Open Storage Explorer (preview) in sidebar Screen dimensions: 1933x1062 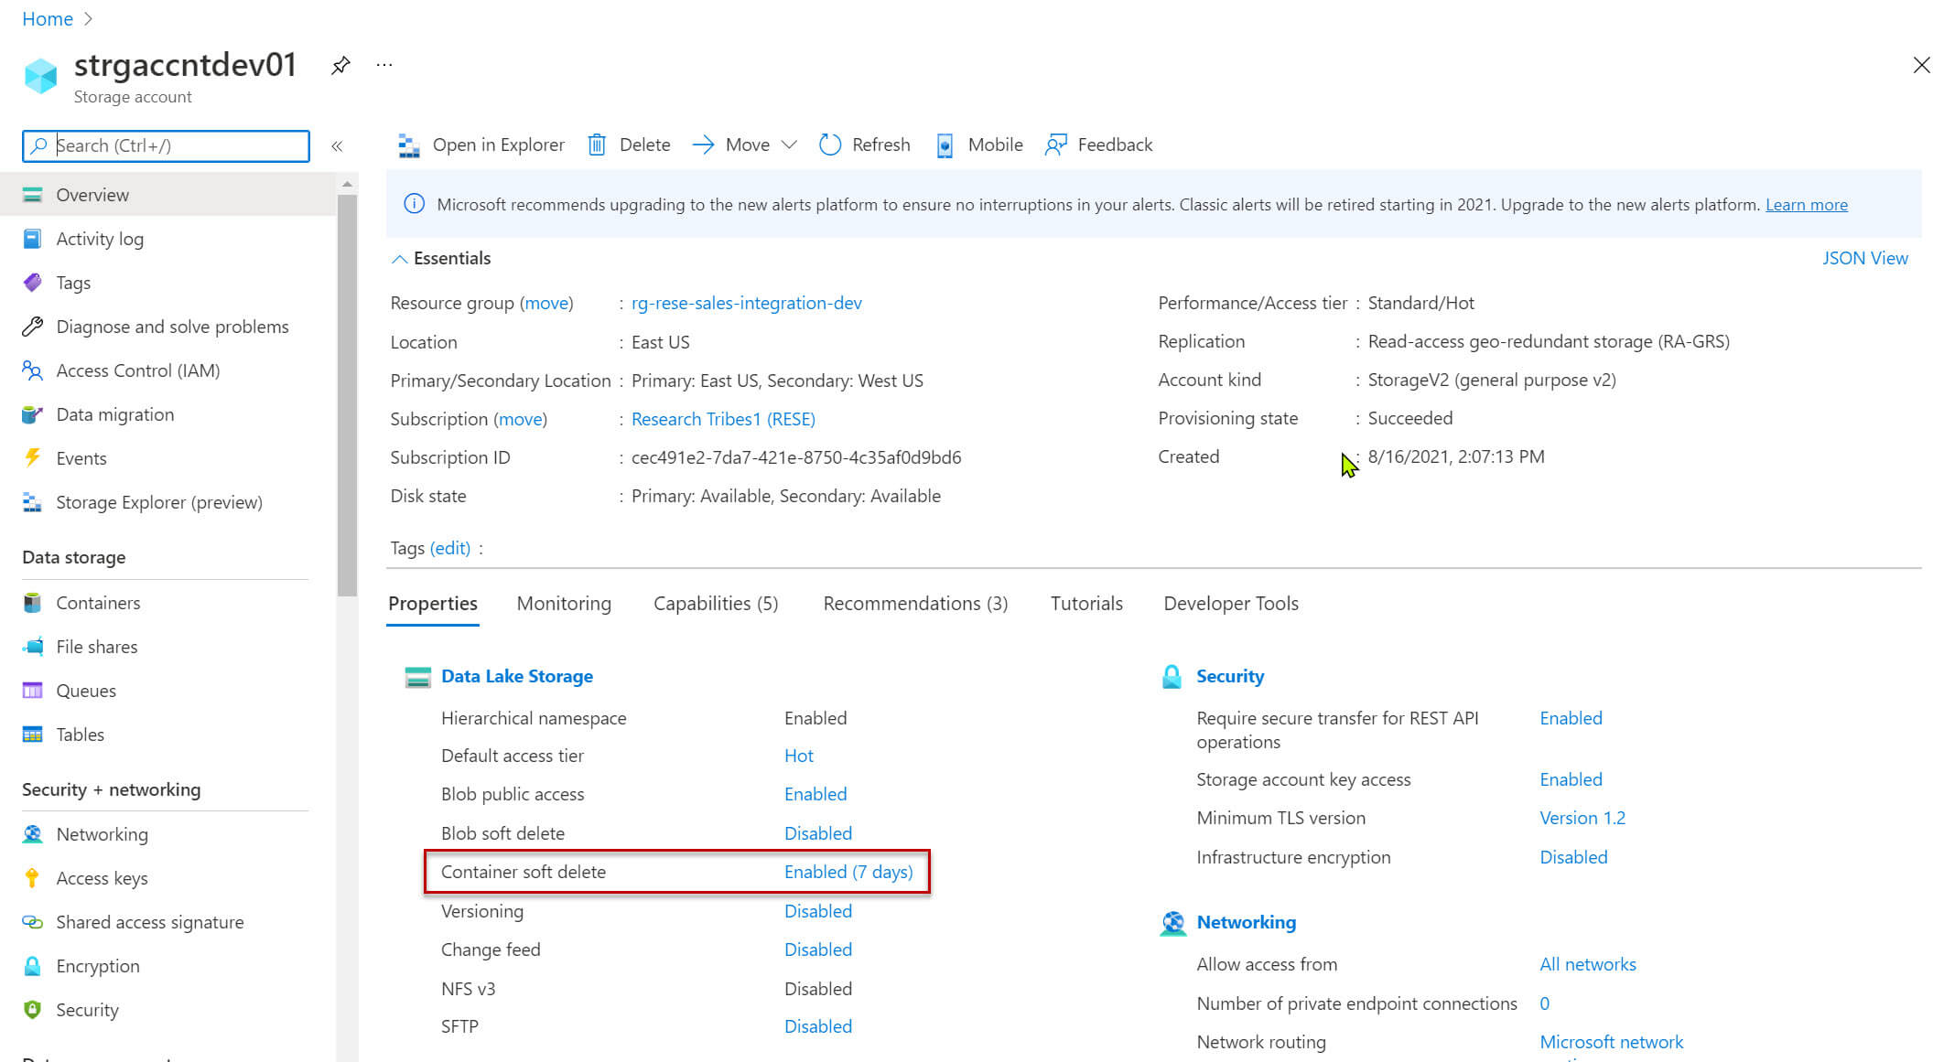click(158, 502)
